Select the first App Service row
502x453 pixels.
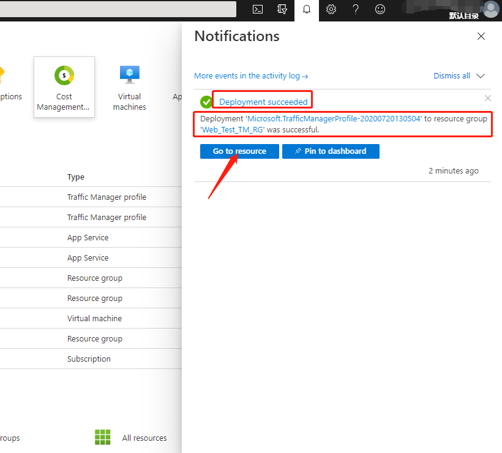click(x=91, y=237)
